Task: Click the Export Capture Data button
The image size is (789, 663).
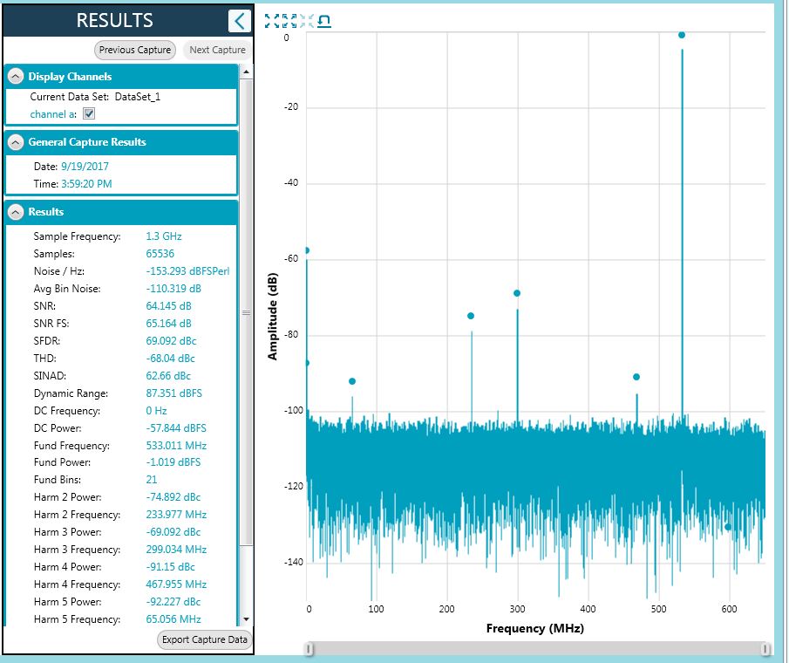Action: click(x=205, y=639)
